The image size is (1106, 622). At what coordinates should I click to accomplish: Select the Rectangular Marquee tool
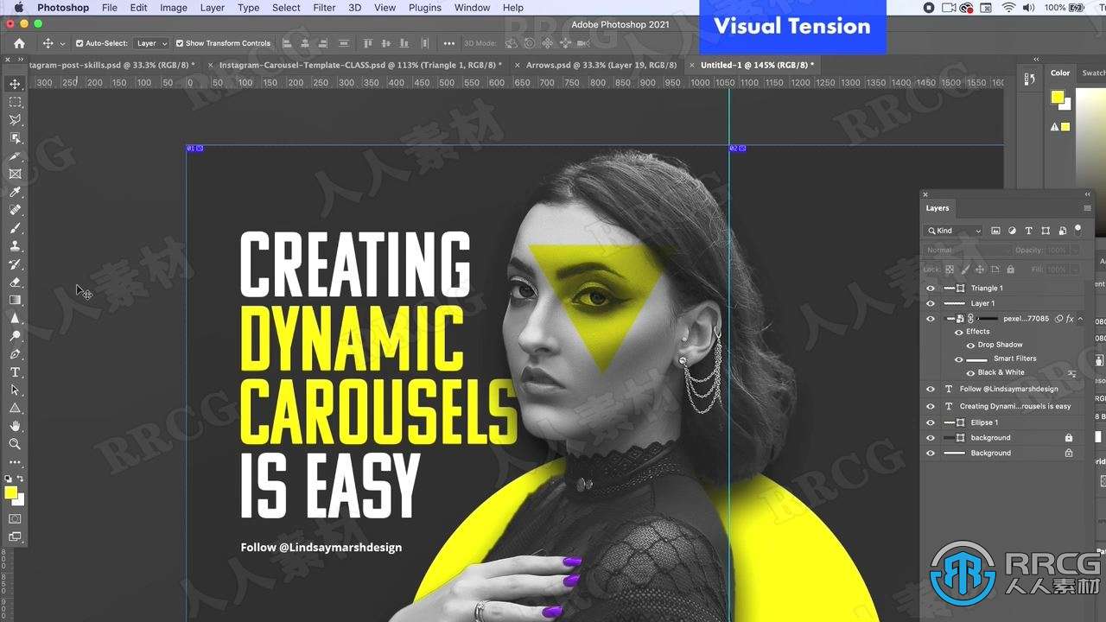click(15, 102)
